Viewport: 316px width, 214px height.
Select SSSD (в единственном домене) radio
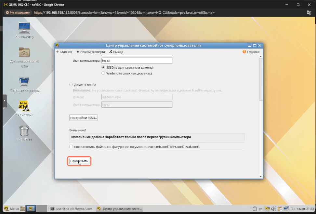click(103, 67)
